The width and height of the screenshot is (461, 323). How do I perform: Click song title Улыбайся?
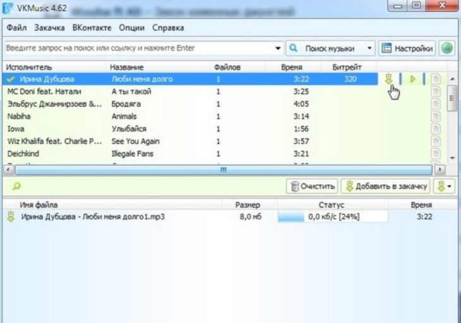(129, 129)
